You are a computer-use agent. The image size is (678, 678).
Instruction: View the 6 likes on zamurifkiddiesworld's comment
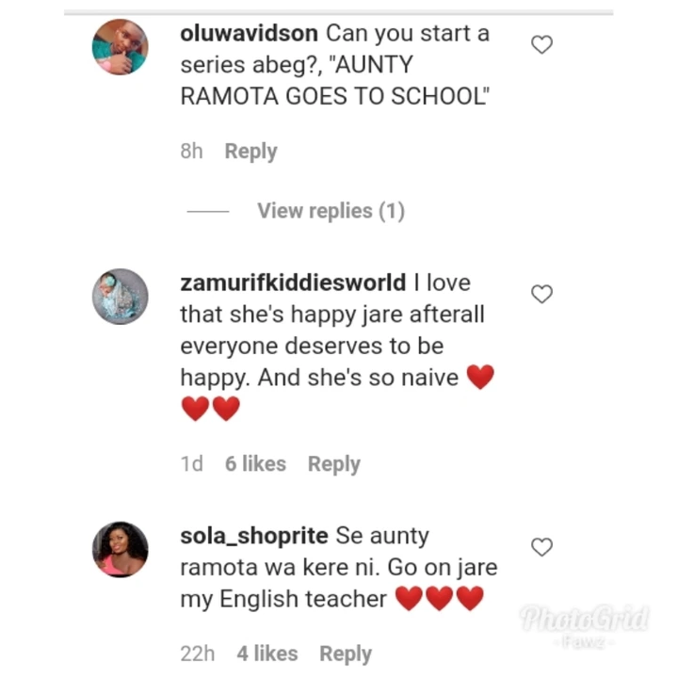coord(255,463)
